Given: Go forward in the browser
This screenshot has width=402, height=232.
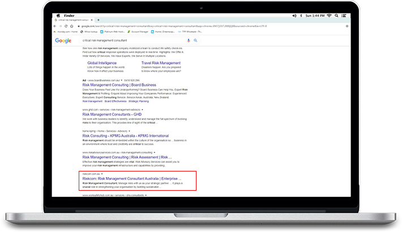Looking at the screenshot, I should click(61, 26).
